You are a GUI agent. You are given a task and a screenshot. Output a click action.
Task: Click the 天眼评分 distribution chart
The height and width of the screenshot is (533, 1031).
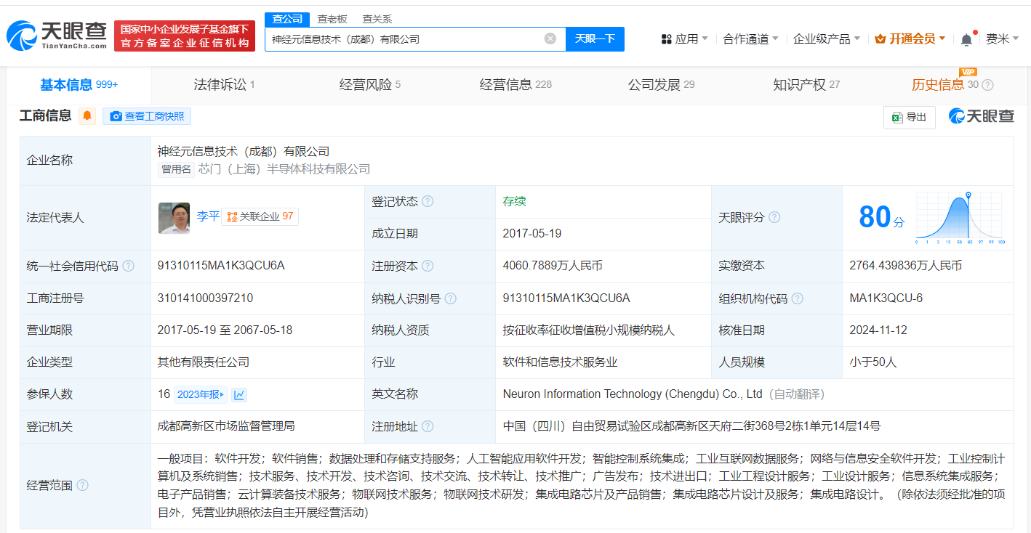tap(959, 217)
